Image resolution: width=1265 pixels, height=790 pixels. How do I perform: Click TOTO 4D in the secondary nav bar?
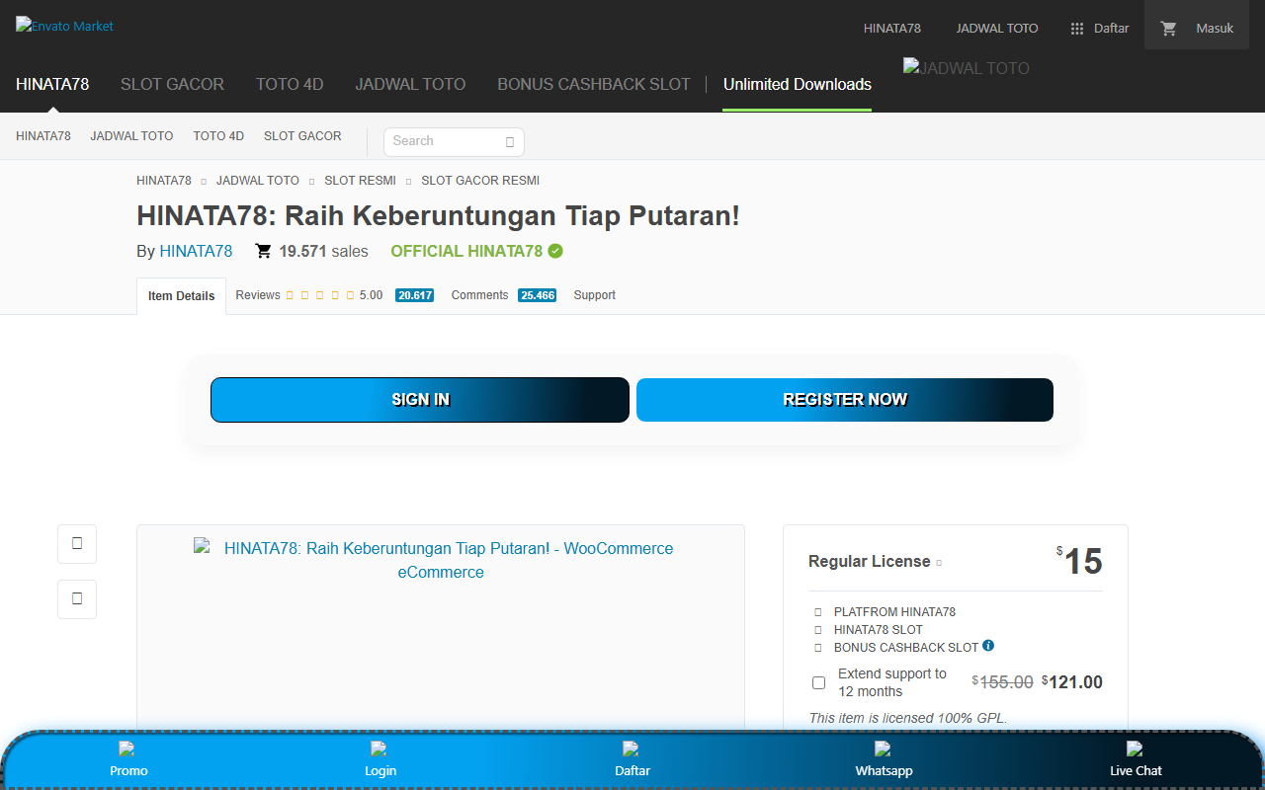pyautogui.click(x=218, y=136)
